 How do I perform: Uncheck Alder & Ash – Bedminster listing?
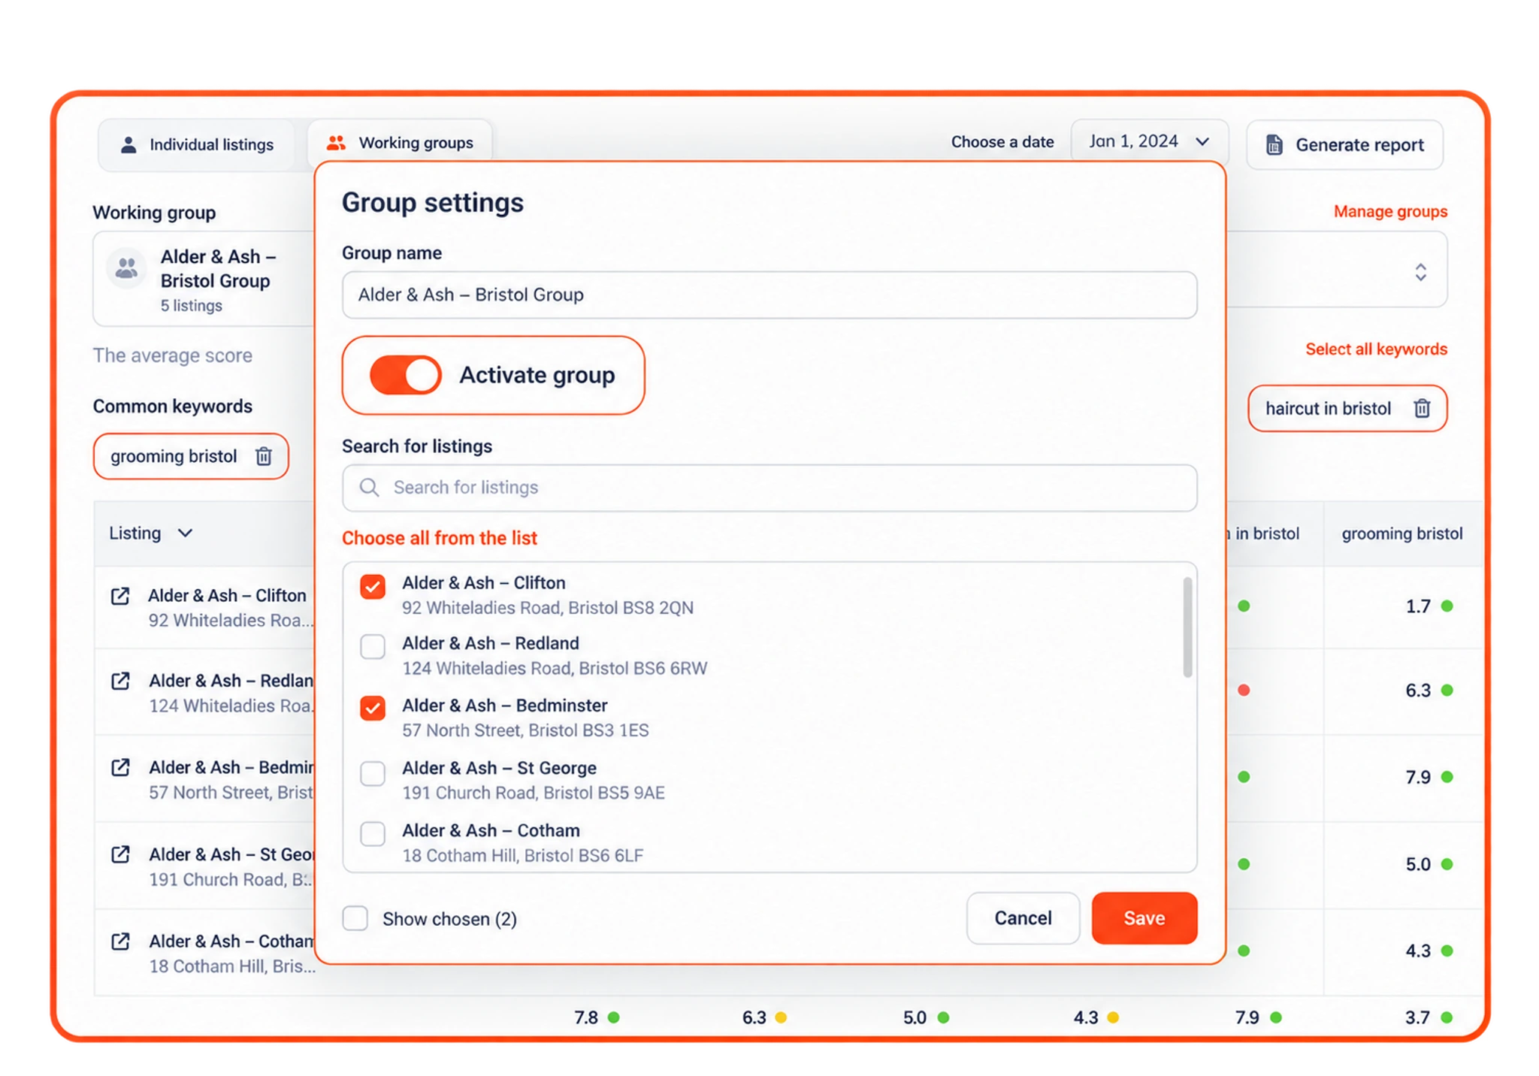coord(373,708)
